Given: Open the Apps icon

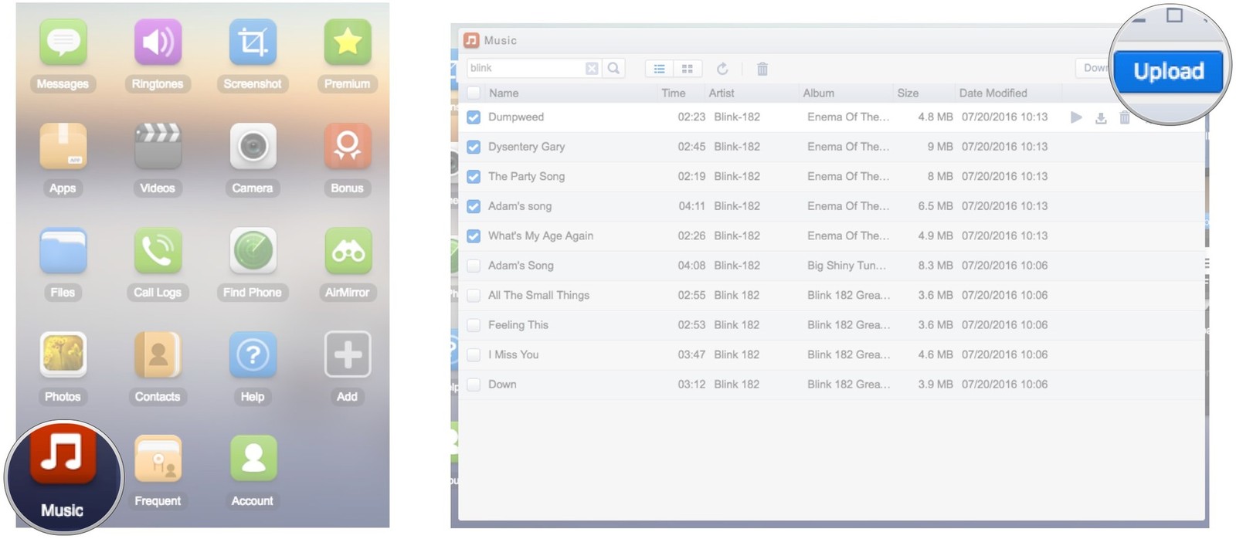Looking at the screenshot, I should pos(63,147).
